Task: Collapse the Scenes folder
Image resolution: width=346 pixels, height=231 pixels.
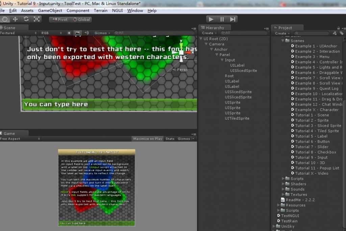Action: point(283,41)
